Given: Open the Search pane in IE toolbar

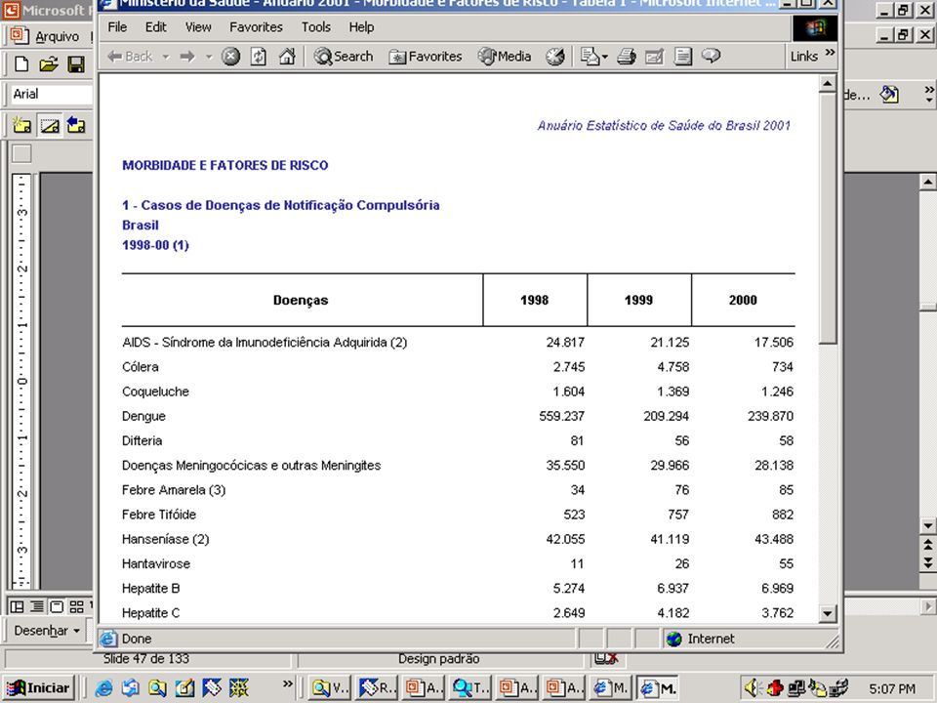Looking at the screenshot, I should tap(344, 57).
